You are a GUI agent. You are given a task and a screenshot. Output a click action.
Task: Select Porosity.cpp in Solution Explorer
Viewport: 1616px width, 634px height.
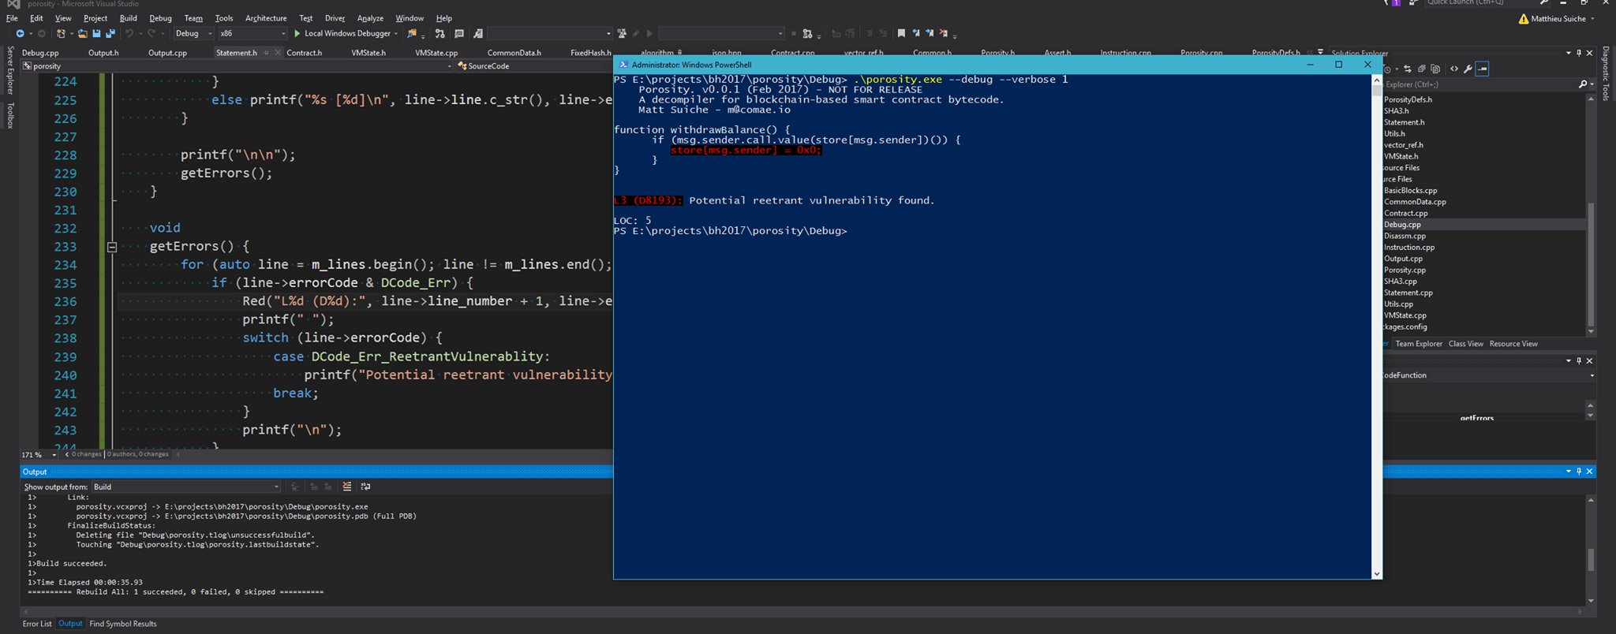point(1405,270)
